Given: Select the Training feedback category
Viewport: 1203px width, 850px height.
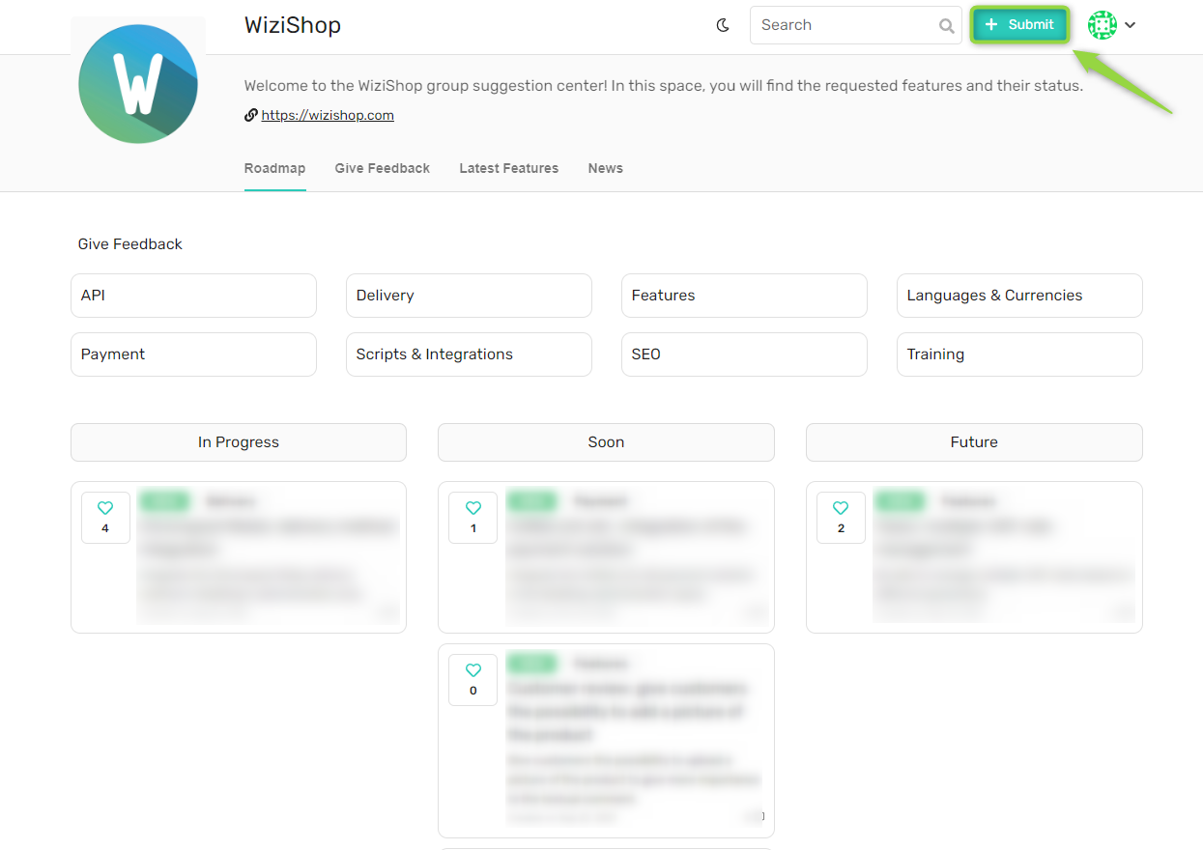Looking at the screenshot, I should [x=1019, y=354].
